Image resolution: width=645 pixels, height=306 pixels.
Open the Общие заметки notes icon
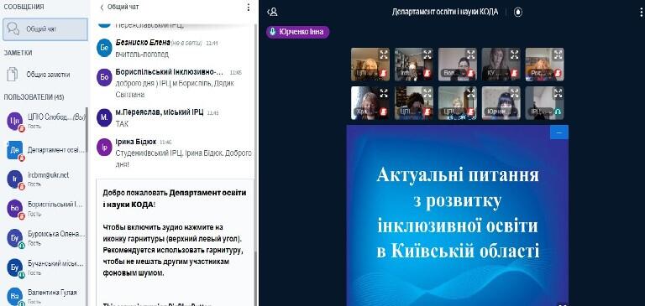click(x=13, y=75)
